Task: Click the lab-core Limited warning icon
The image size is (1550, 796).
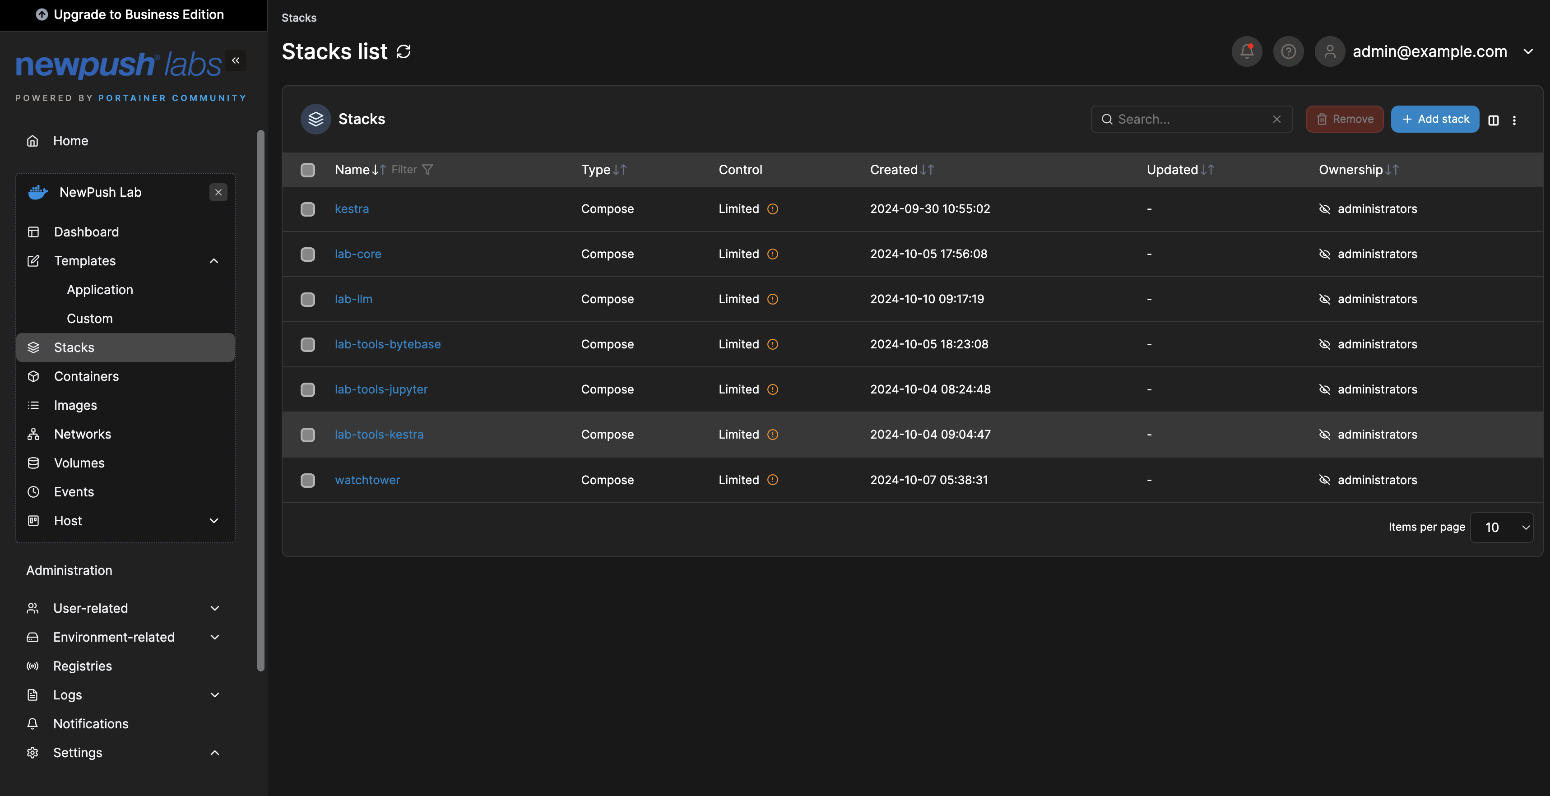Action: tap(773, 254)
